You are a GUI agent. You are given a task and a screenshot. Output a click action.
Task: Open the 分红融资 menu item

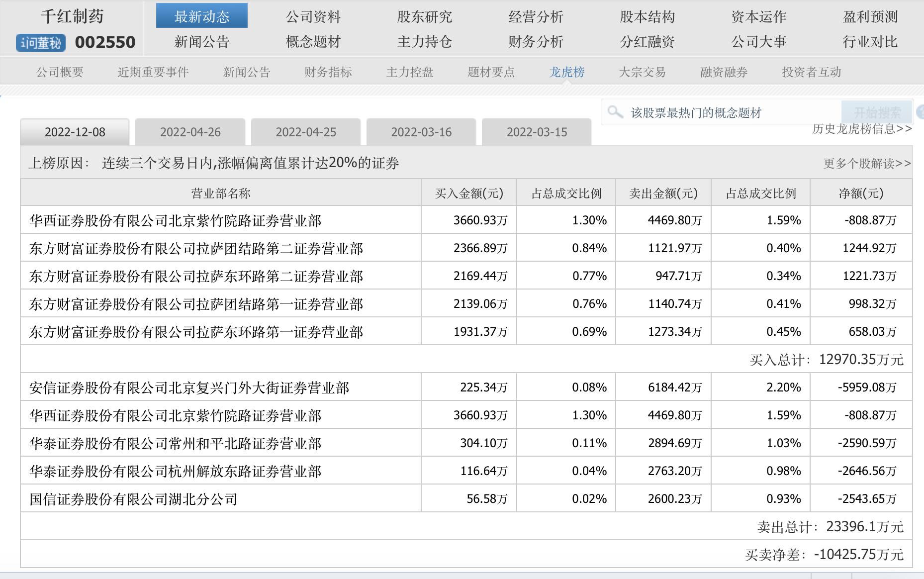coord(647,42)
